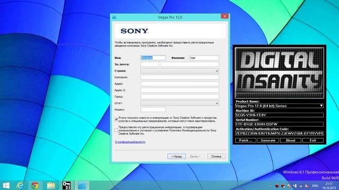Click the email (Эл. почта) input field

(x=180, y=64)
